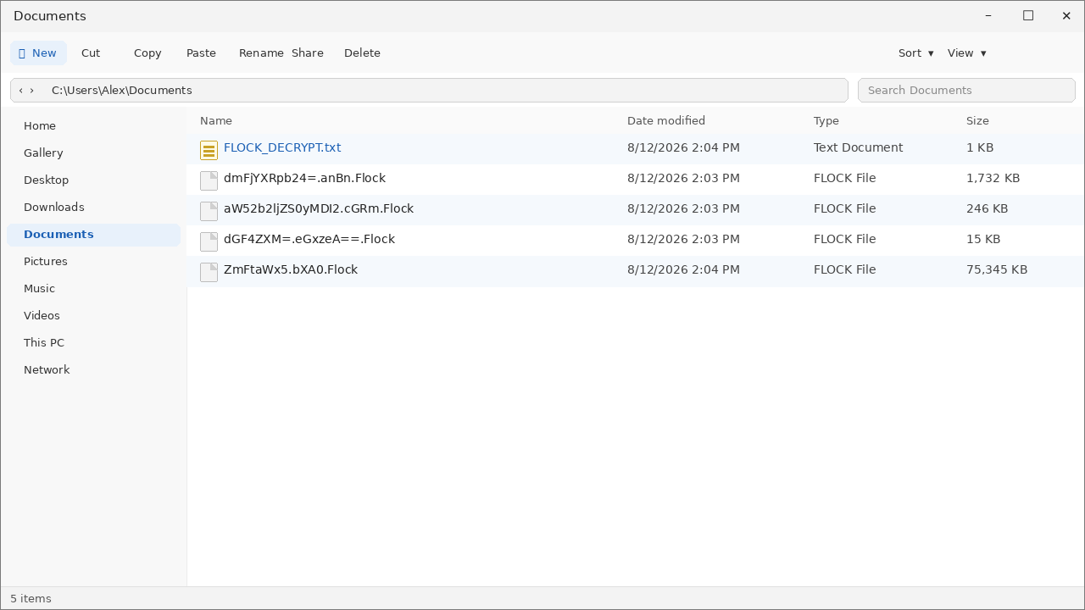The height and width of the screenshot is (610, 1085).
Task: Click Copy in the toolbar
Action: 147,53
